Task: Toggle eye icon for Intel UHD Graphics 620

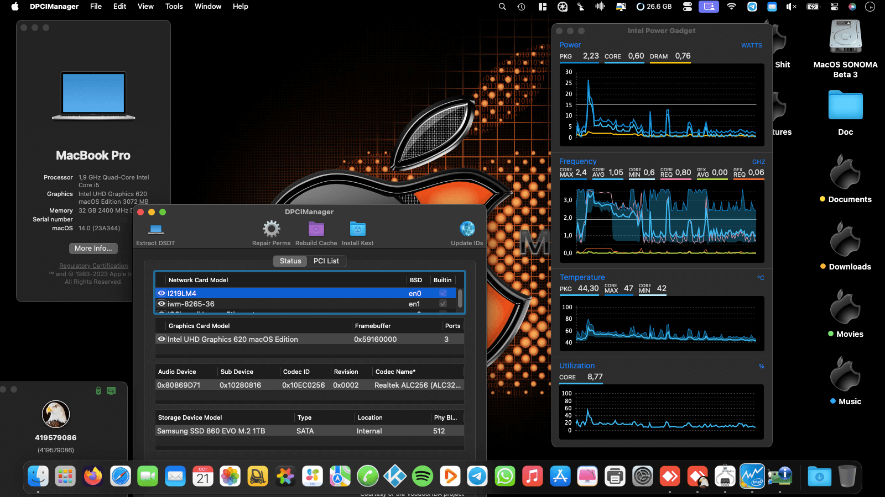Action: [162, 339]
